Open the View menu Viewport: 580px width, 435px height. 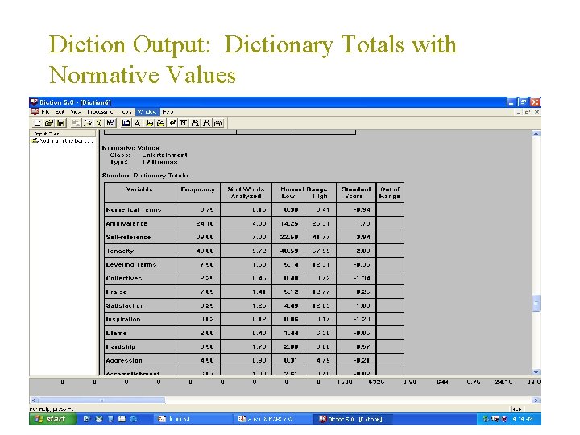(76, 111)
